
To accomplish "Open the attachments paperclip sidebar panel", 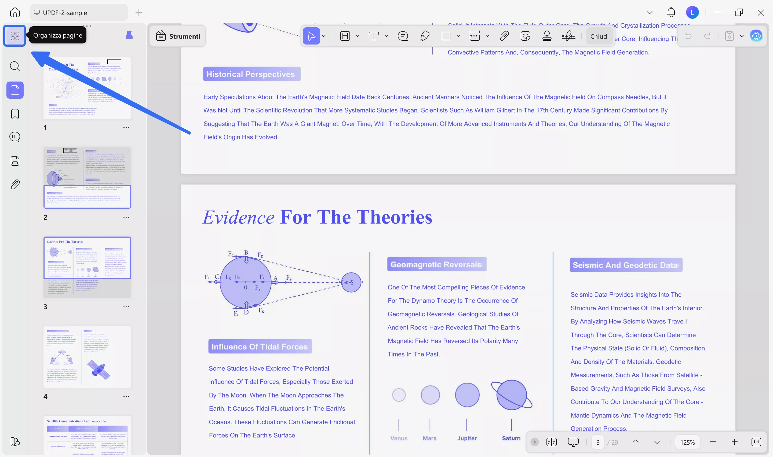I will coord(15,185).
